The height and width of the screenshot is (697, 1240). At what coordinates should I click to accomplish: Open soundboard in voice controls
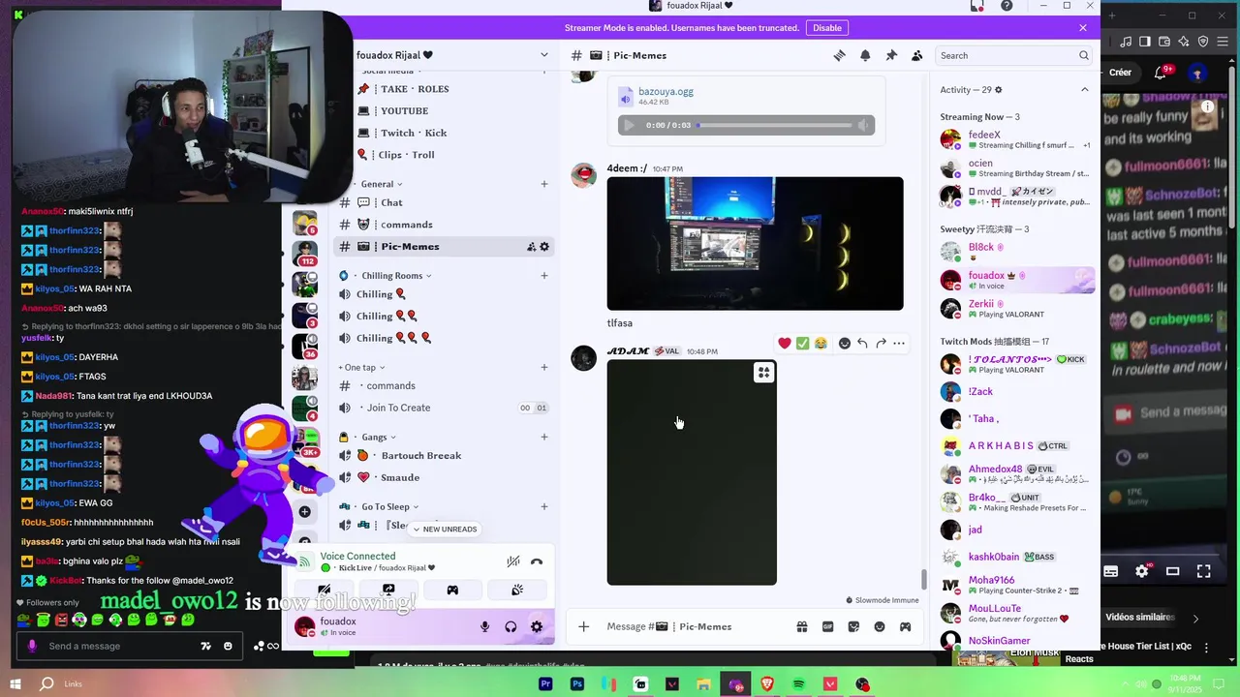[x=517, y=590]
